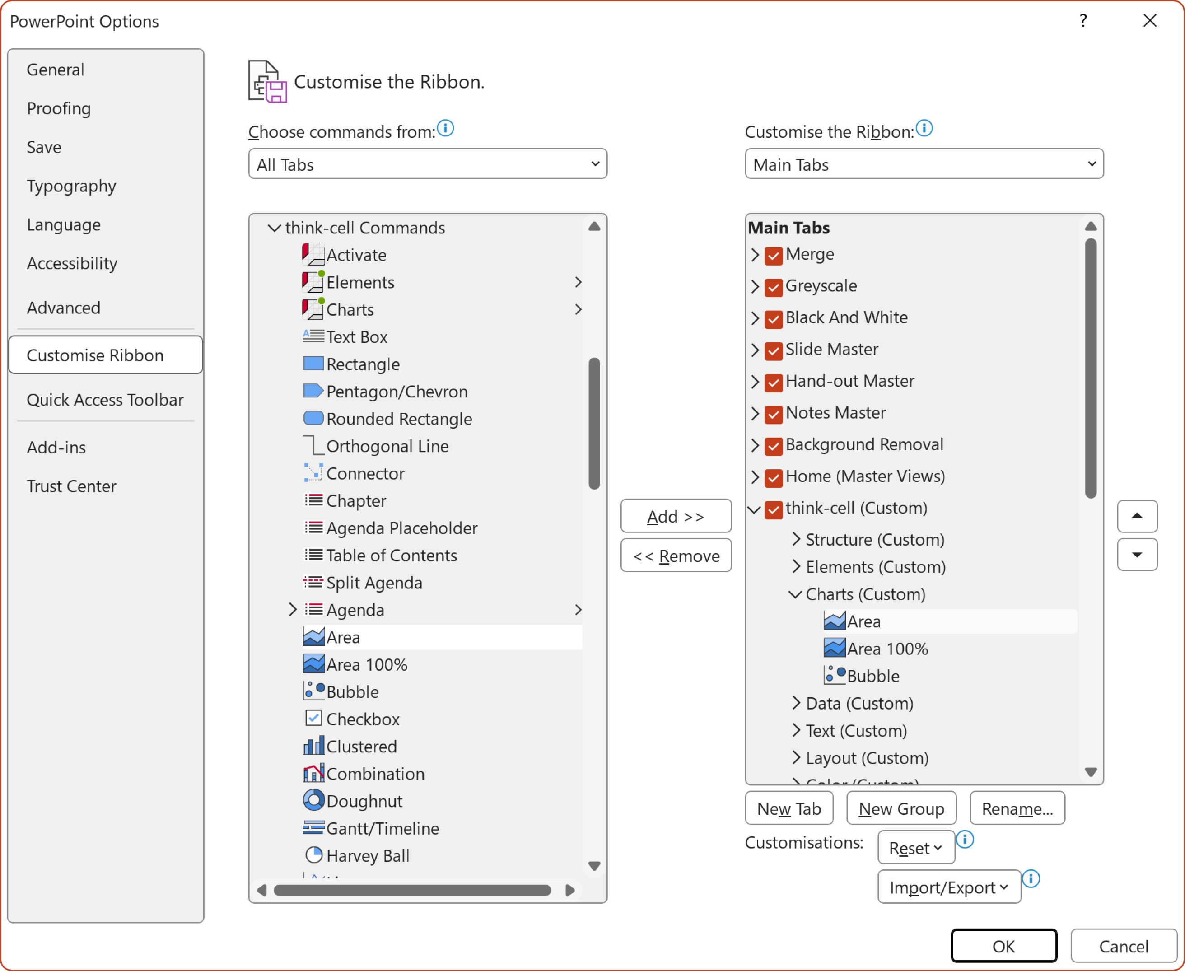Uncheck the Black And White checkbox
1185x971 pixels.
(774, 319)
